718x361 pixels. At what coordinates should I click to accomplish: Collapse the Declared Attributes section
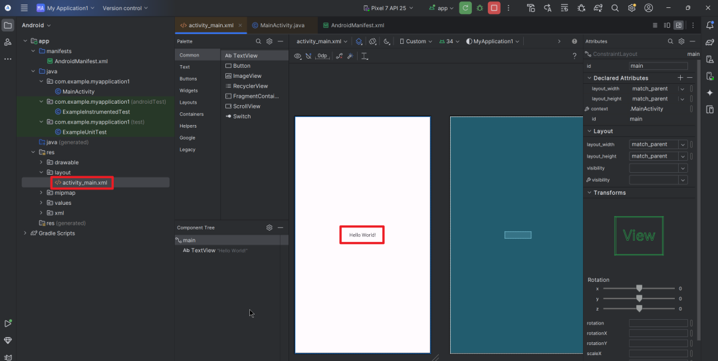589,78
